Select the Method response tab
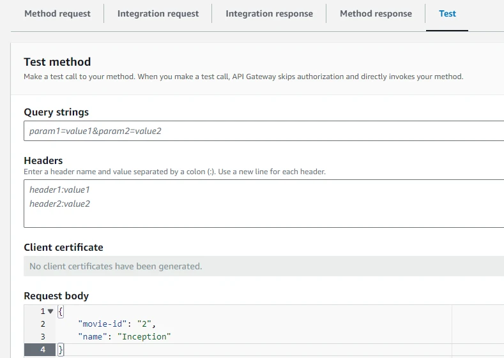504x358 pixels. (376, 13)
